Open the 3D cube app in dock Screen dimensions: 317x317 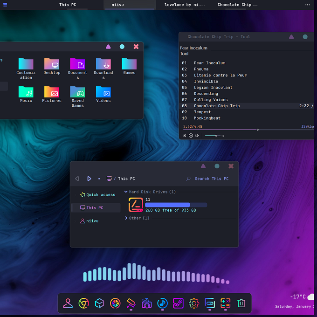[x=99, y=303]
